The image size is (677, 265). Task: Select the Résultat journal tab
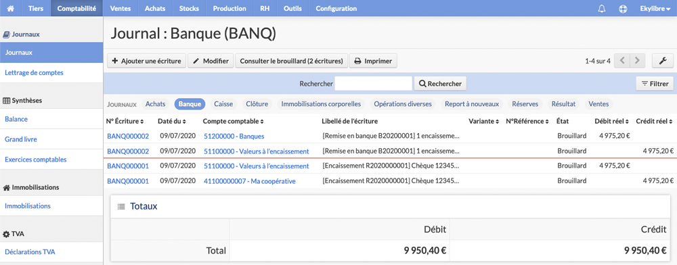pos(563,104)
